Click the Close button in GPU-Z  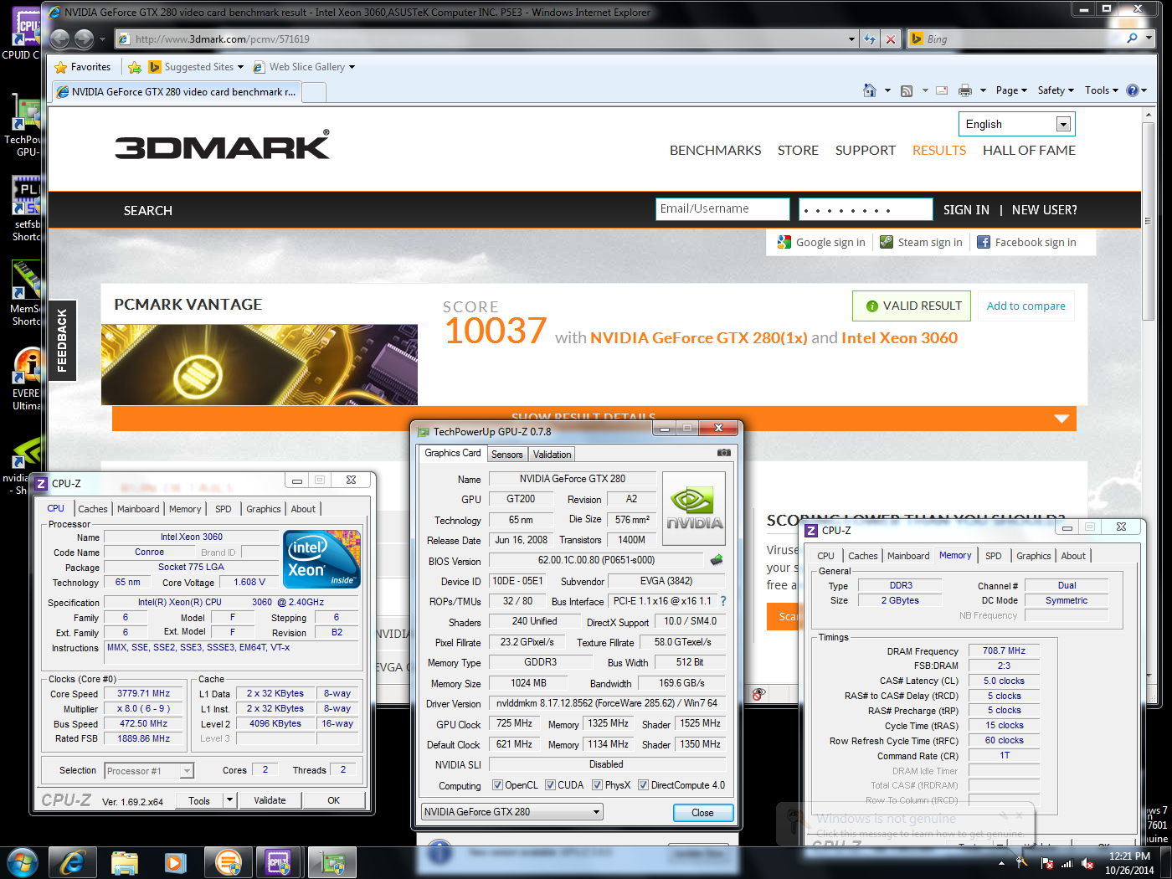(x=703, y=813)
